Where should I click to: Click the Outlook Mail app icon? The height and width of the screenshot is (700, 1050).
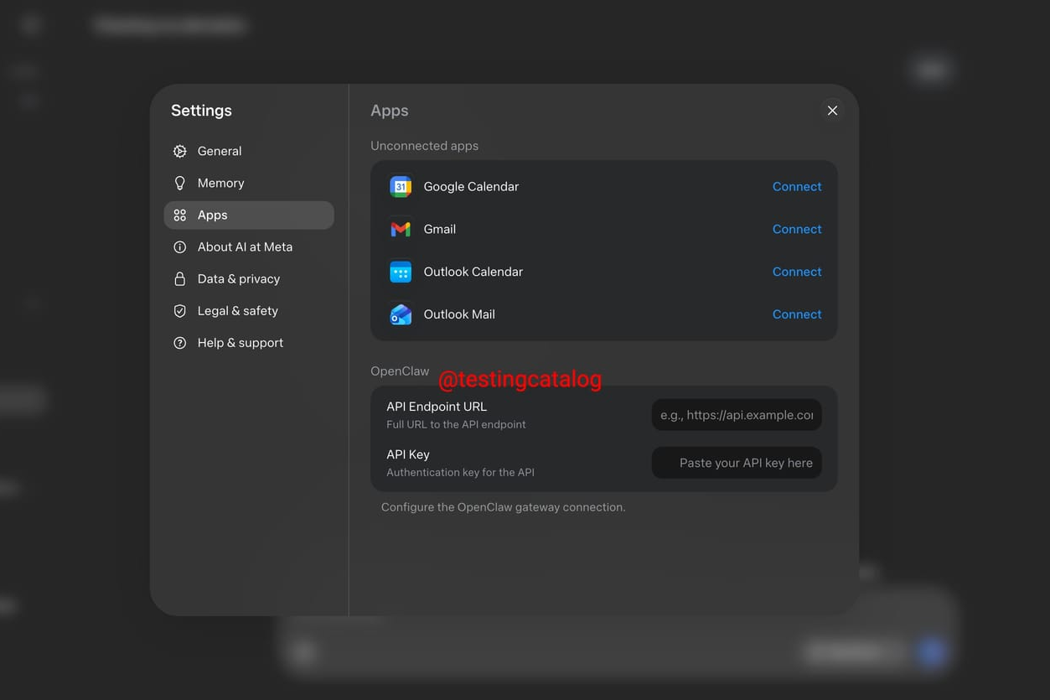(x=401, y=314)
